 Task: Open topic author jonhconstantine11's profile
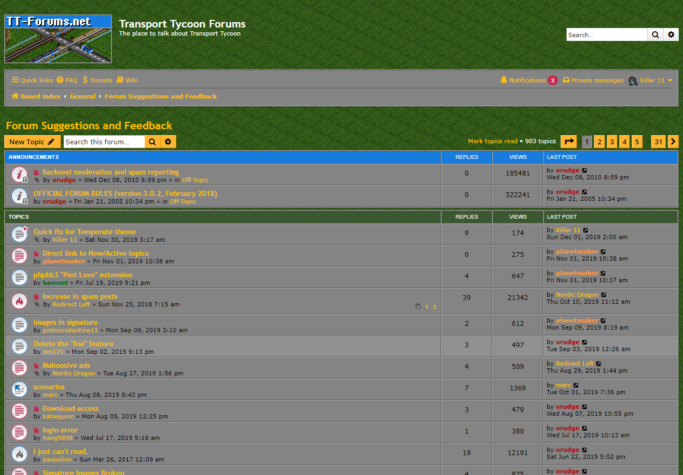pyautogui.click(x=71, y=330)
